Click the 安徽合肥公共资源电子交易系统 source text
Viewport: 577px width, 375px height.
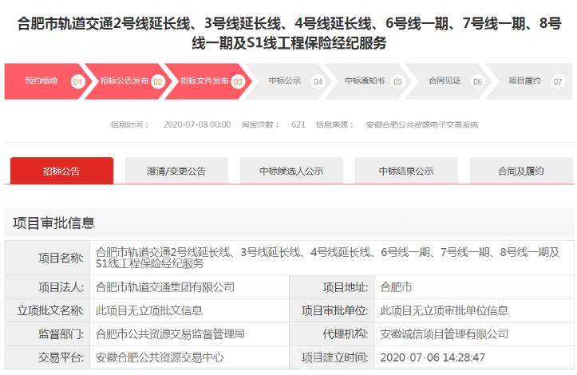point(421,124)
